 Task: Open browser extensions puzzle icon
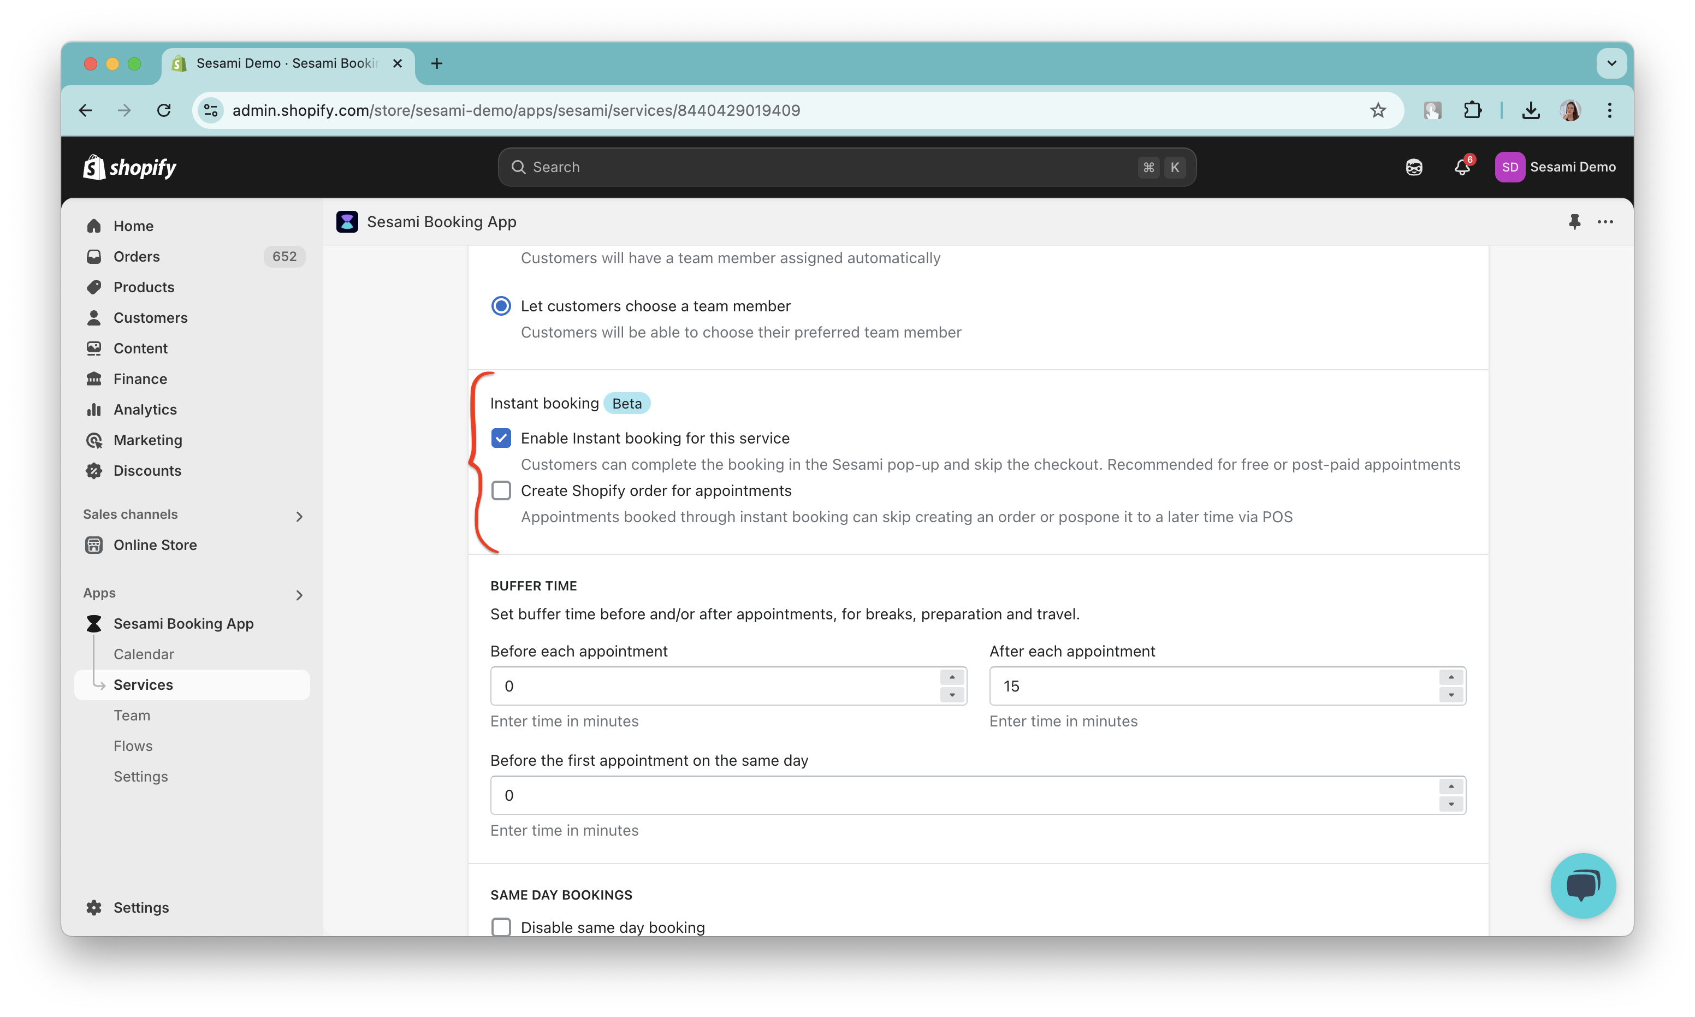pos(1472,110)
